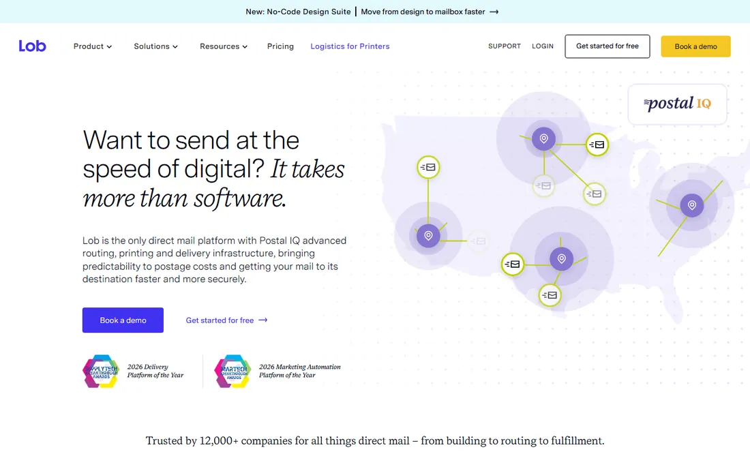The image size is (750, 469).
Task: Go to the Pricing page
Action: click(x=280, y=46)
